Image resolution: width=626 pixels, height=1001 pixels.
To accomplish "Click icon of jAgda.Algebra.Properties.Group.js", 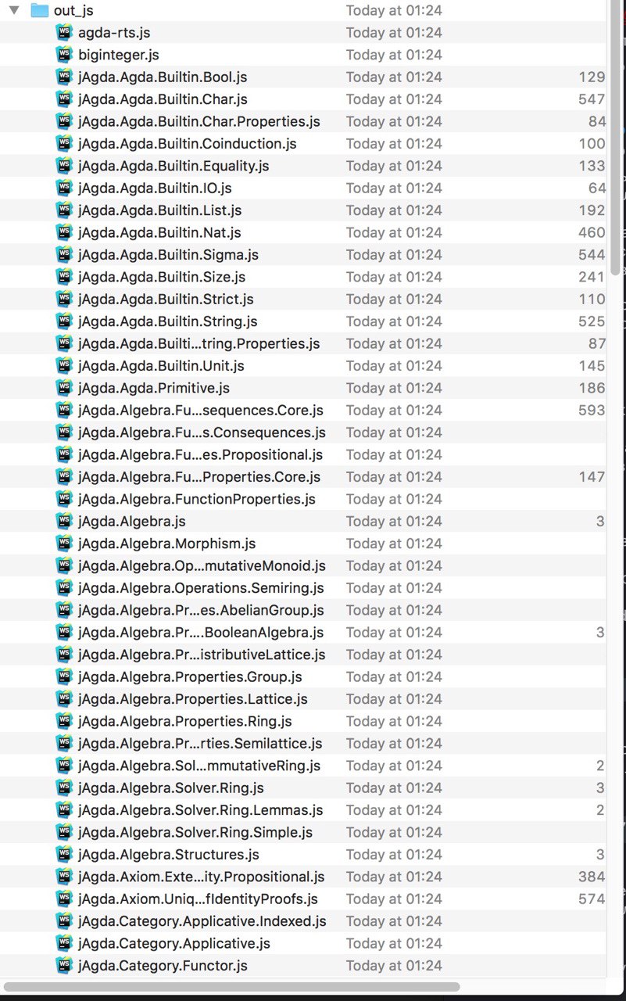I will (x=64, y=676).
